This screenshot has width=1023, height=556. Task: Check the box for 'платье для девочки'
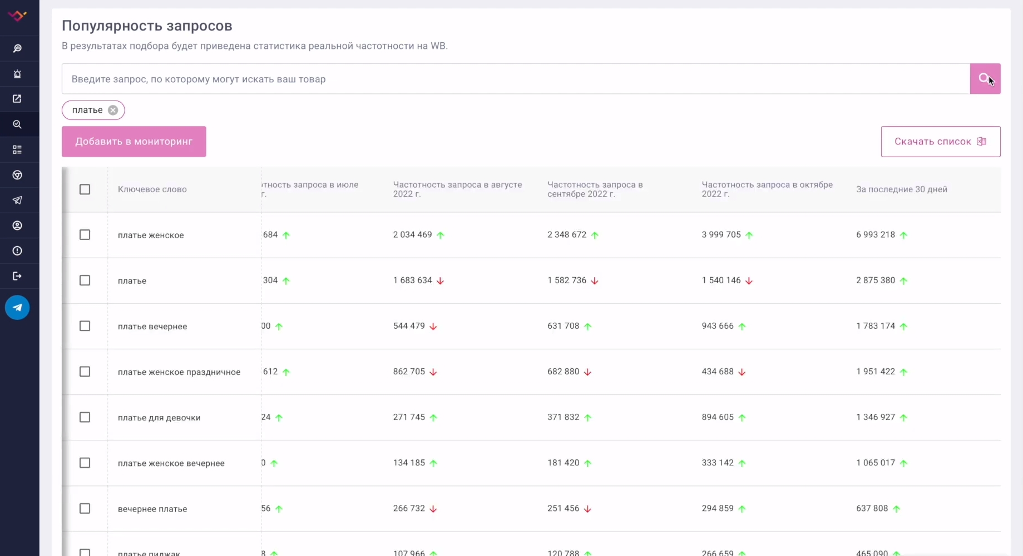85,417
